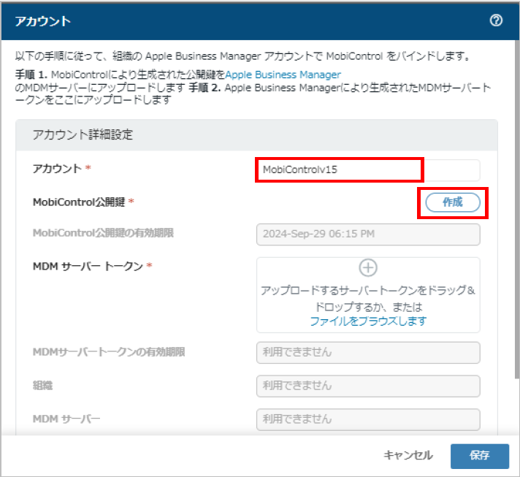The height and width of the screenshot is (477, 520).
Task: Click the 組織 field showing 利用できません
Action: coord(368,386)
